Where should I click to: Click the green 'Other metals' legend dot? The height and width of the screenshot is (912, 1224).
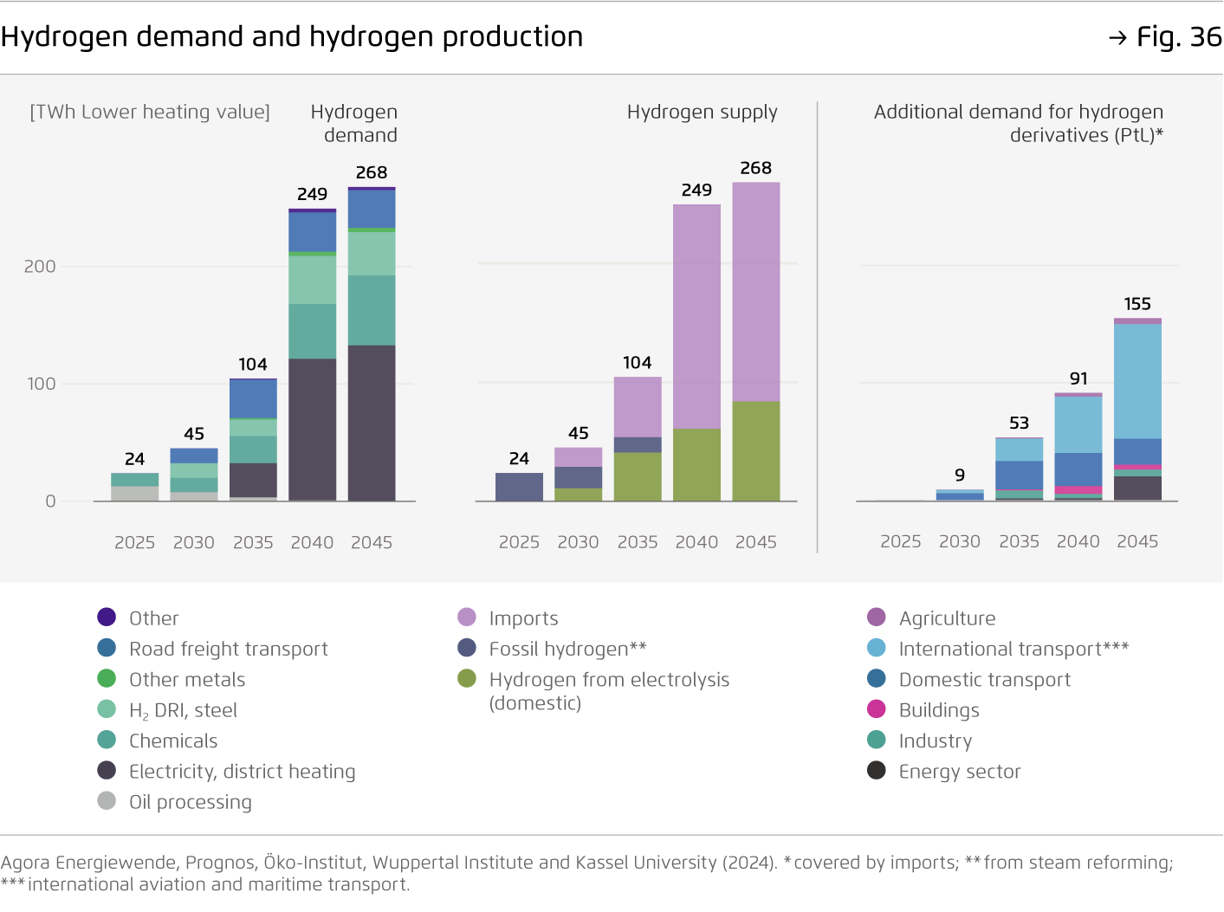tap(107, 678)
